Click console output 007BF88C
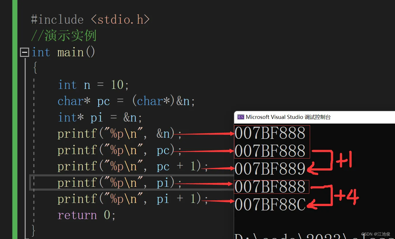This screenshot has width=395, height=239. tap(270, 205)
